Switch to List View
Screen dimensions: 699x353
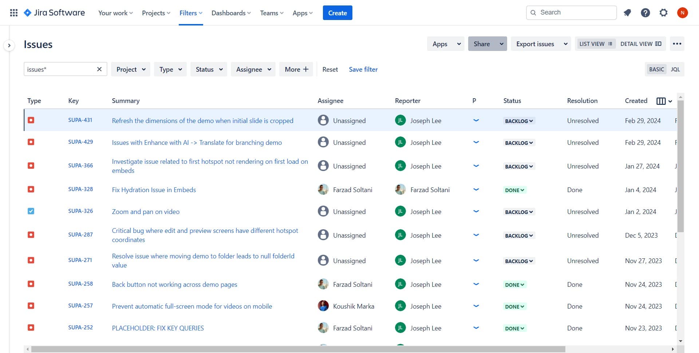click(596, 44)
